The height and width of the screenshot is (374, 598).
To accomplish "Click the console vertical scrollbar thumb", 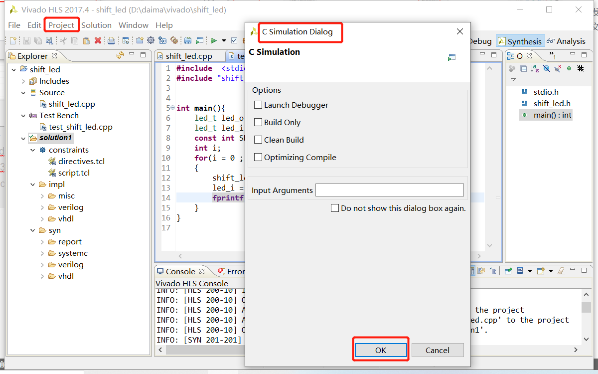I will pos(587,307).
